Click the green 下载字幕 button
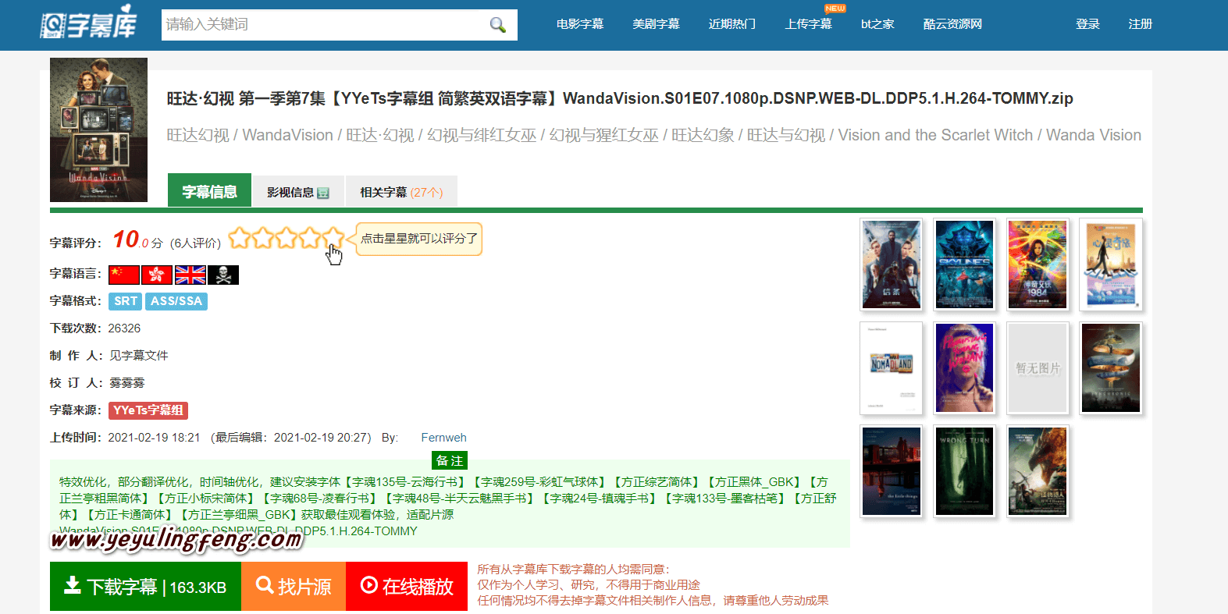 145,586
